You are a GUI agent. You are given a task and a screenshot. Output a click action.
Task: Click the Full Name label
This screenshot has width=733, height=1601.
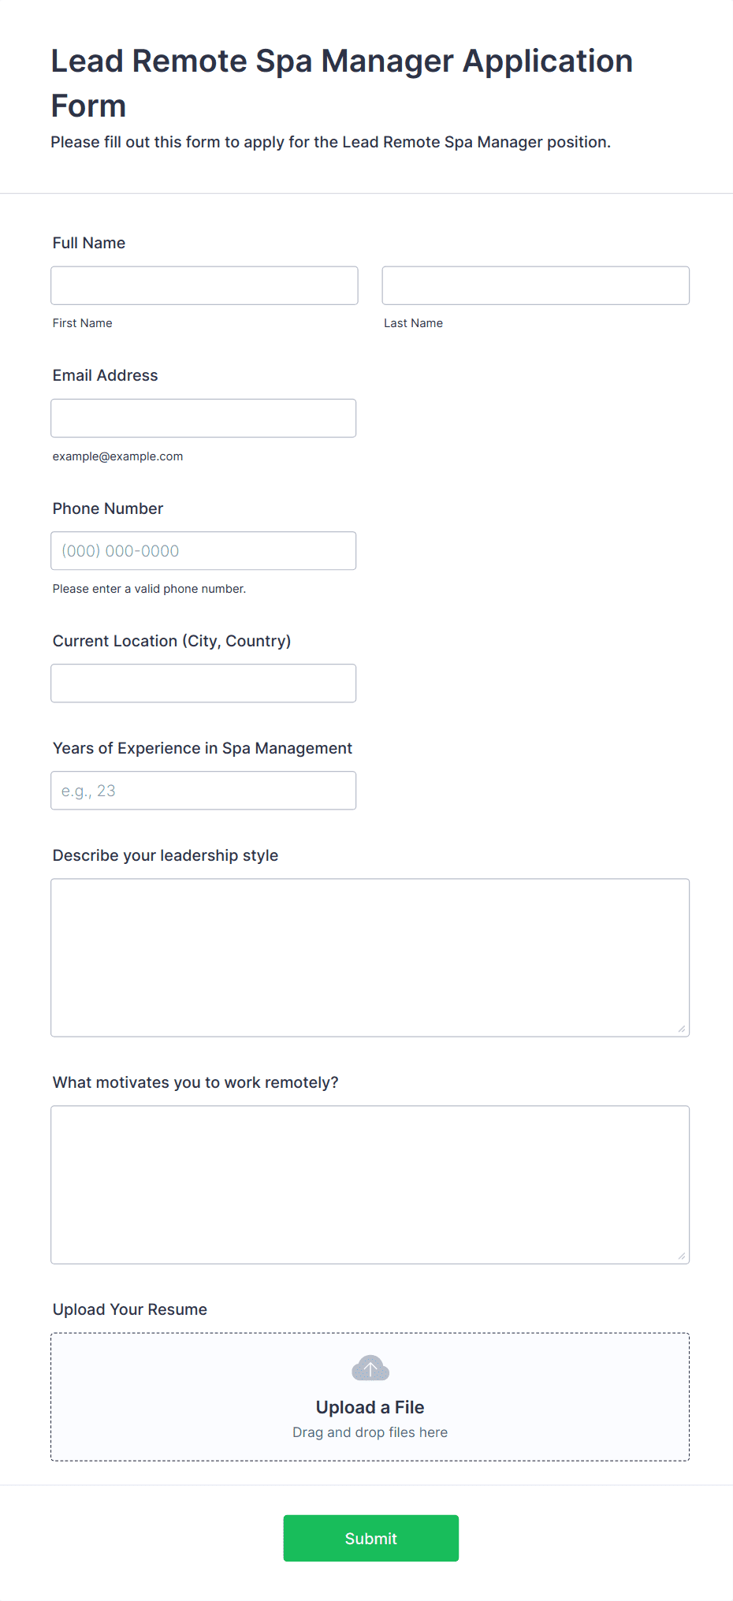click(x=89, y=243)
